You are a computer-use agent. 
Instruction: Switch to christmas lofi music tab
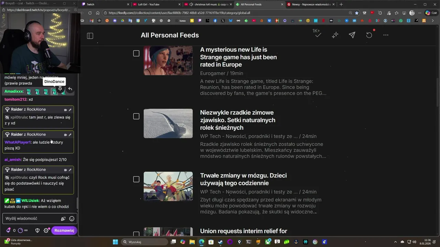[x=208, y=4]
